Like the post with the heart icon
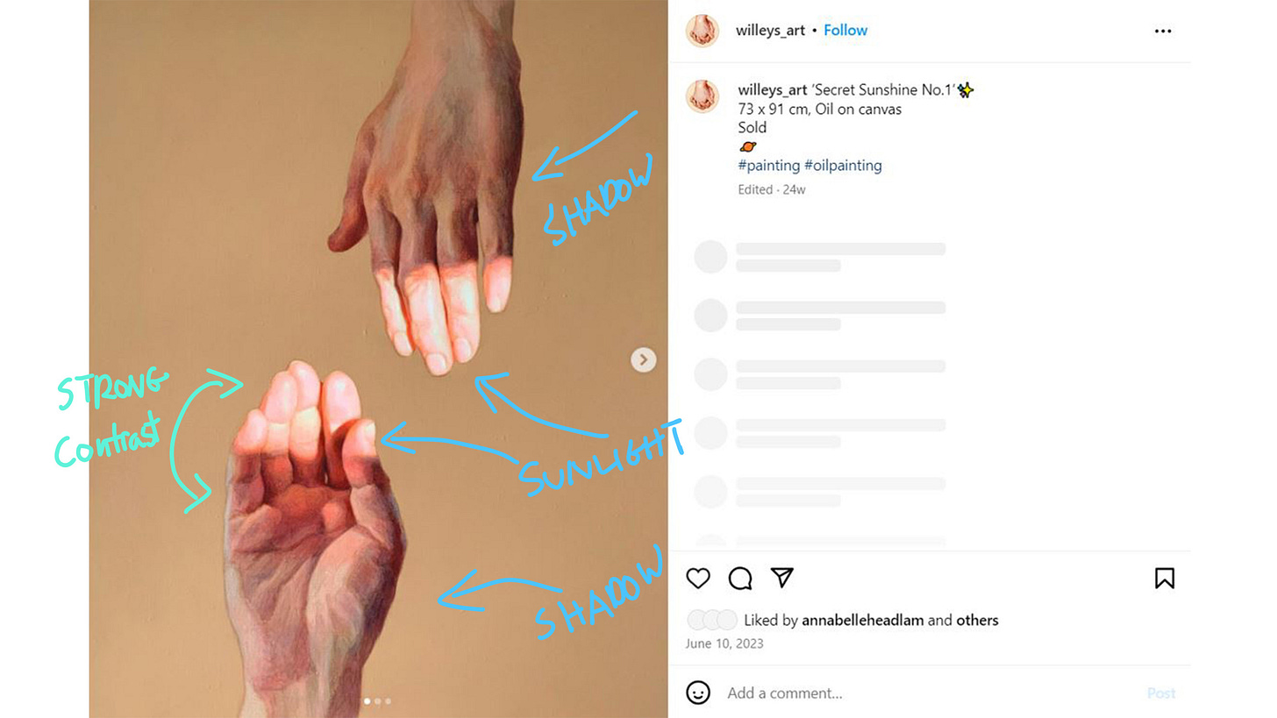This screenshot has width=1277, height=718. click(698, 579)
